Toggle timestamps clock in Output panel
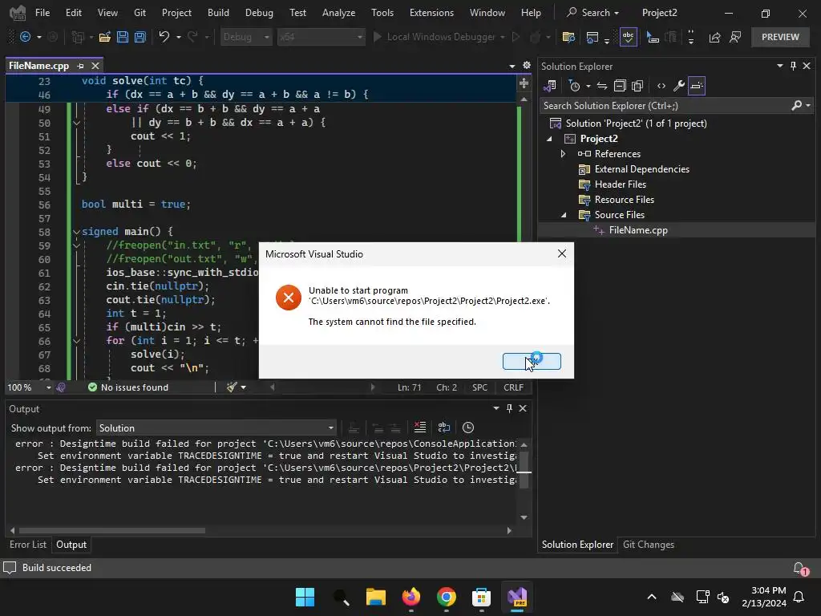821x616 pixels. coord(468,428)
